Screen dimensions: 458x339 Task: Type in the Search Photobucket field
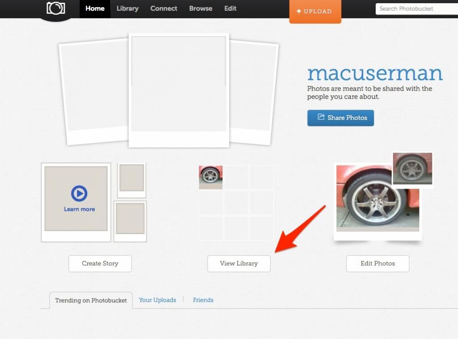click(x=416, y=8)
